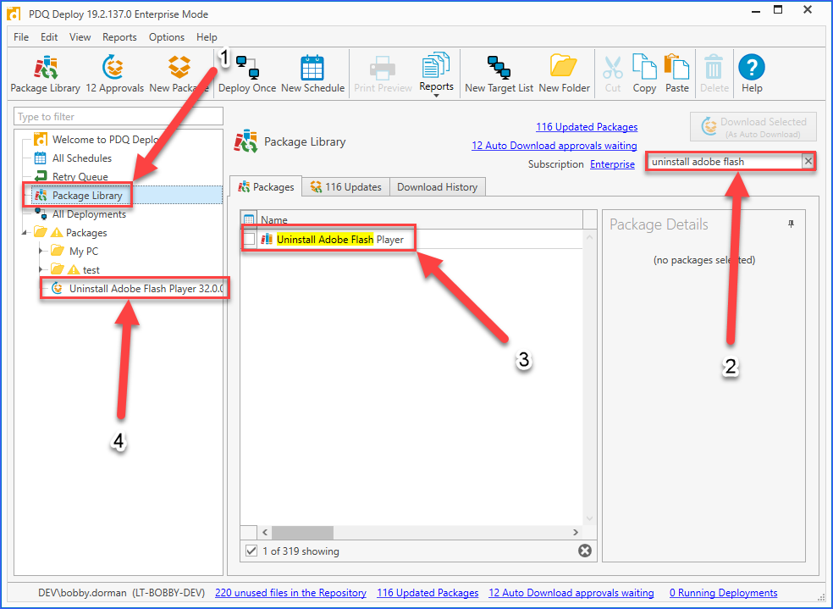Clear the search box with X
Image resolution: width=833 pixels, height=609 pixels.
click(808, 161)
